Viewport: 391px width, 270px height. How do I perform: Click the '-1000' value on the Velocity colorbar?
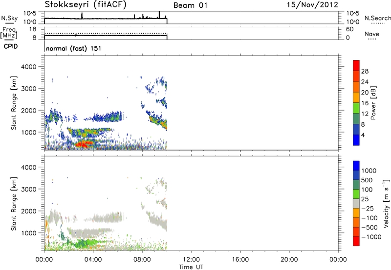371,237
